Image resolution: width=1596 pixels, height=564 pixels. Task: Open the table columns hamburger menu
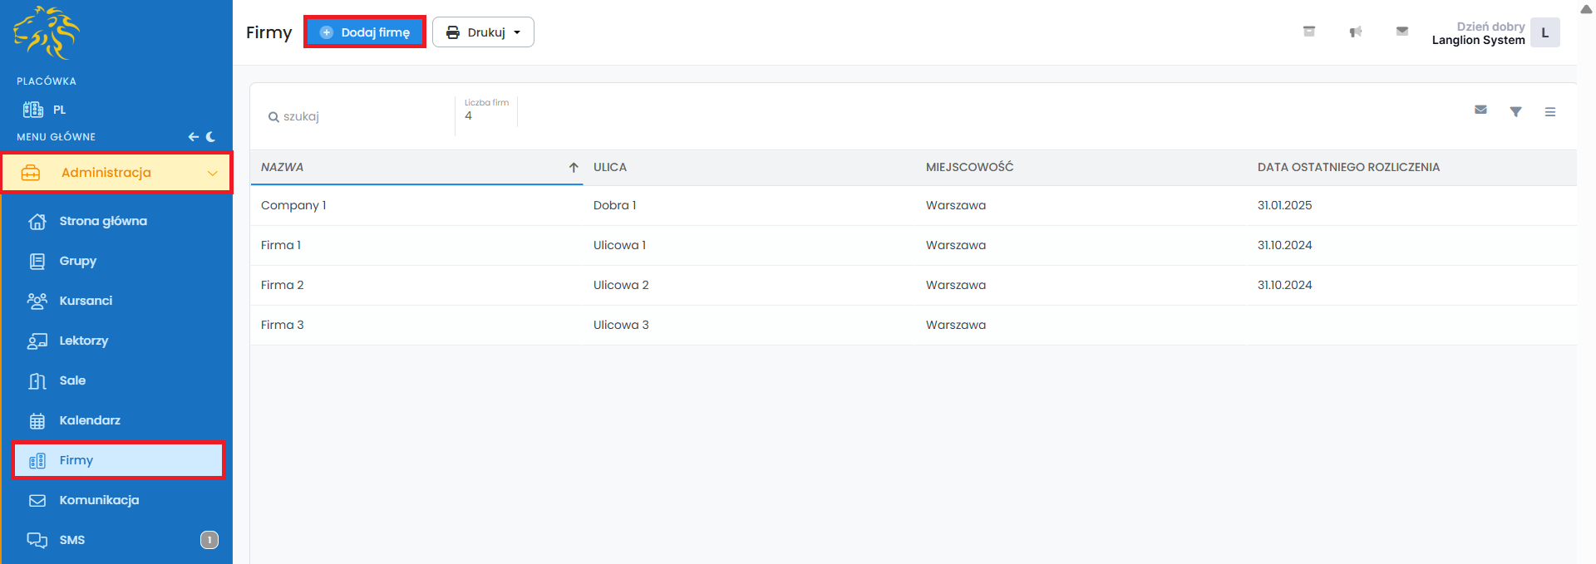tap(1549, 111)
